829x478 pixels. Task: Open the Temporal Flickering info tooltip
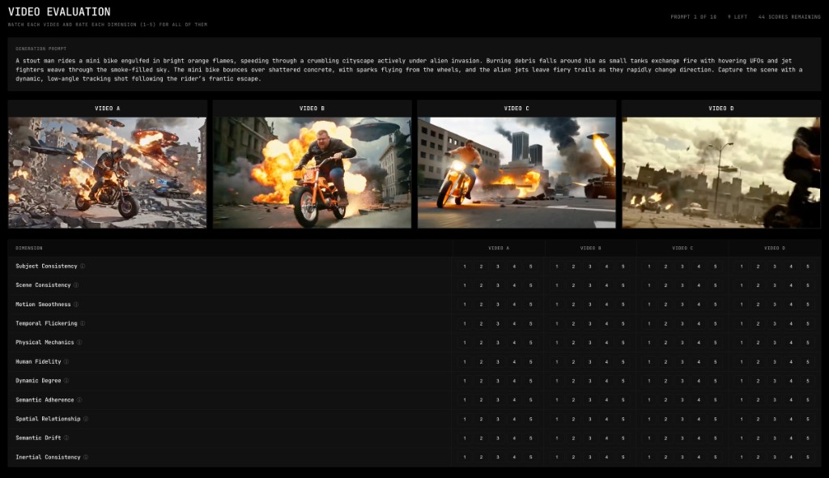[82, 323]
